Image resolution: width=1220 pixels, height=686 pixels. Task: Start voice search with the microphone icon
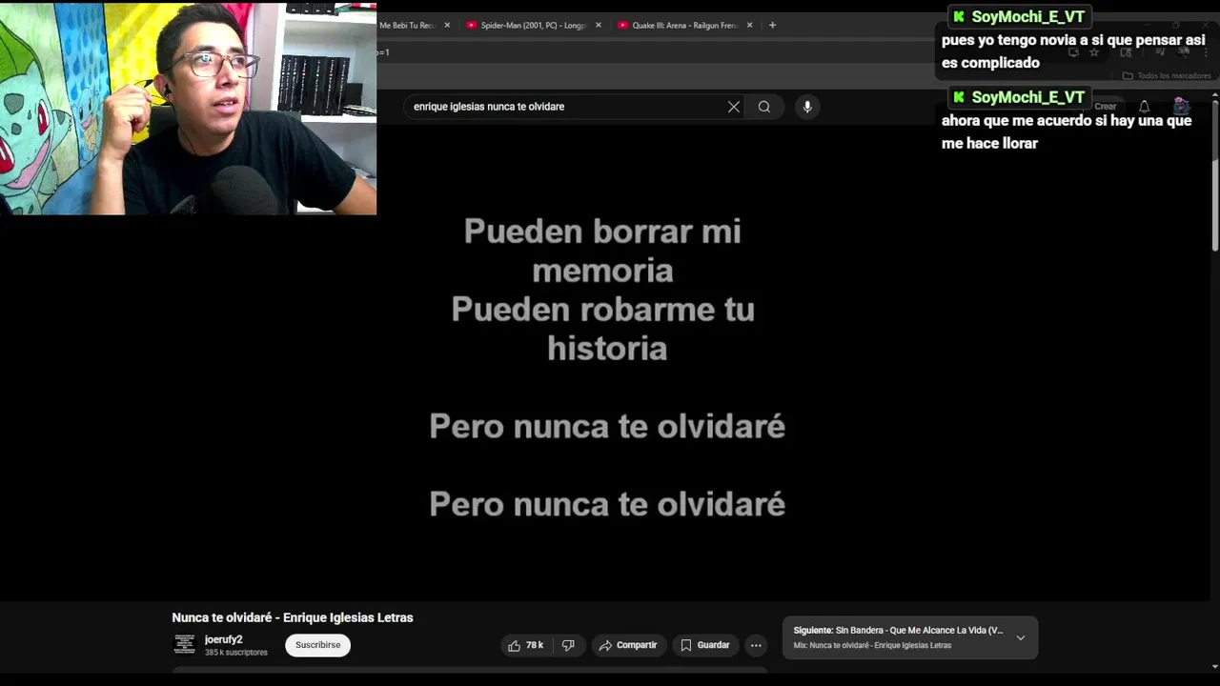click(x=807, y=107)
